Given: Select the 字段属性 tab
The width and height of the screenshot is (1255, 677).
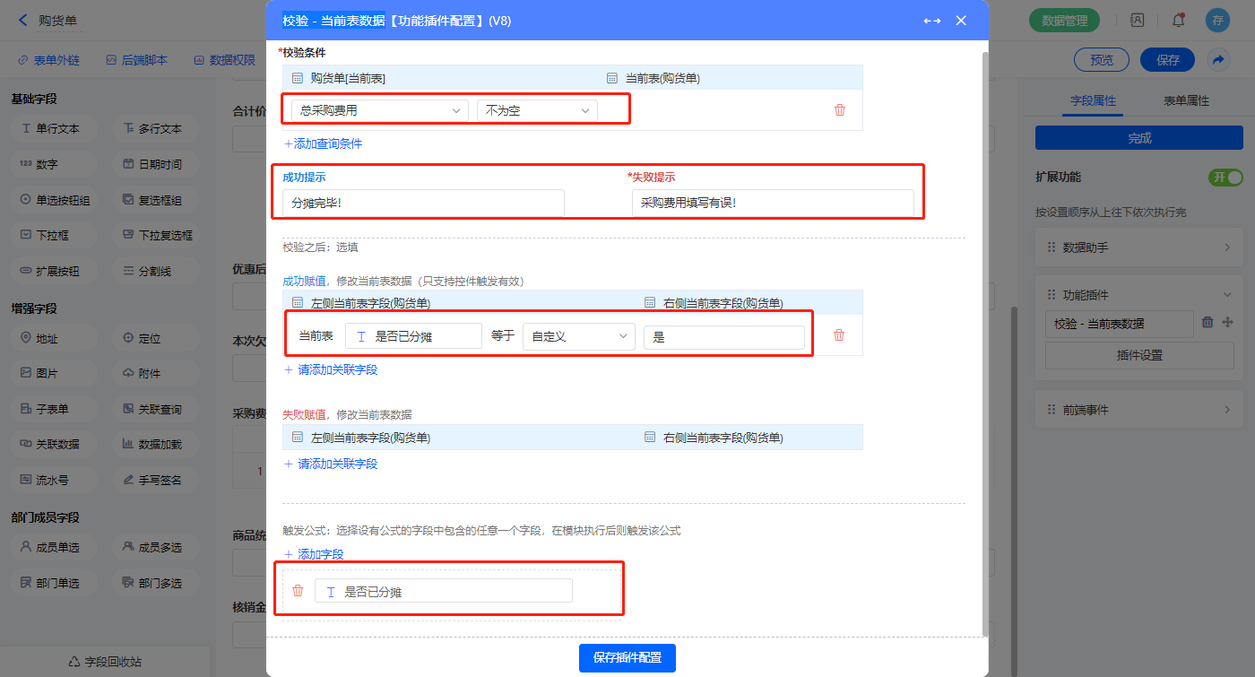Looking at the screenshot, I should click(1093, 101).
